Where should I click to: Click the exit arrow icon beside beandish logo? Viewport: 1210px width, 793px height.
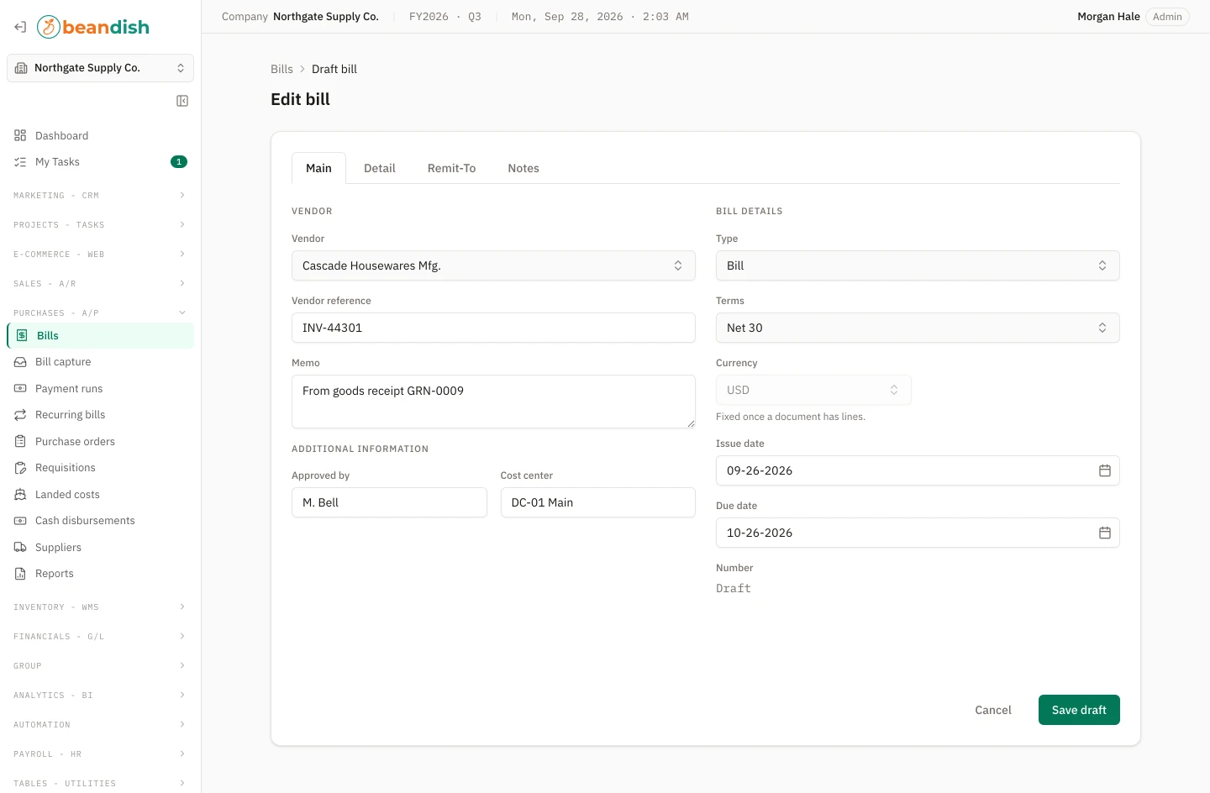[20, 27]
